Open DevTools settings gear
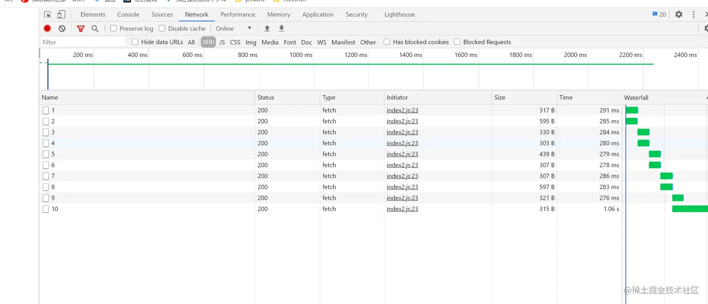The width and height of the screenshot is (708, 304). [x=678, y=14]
